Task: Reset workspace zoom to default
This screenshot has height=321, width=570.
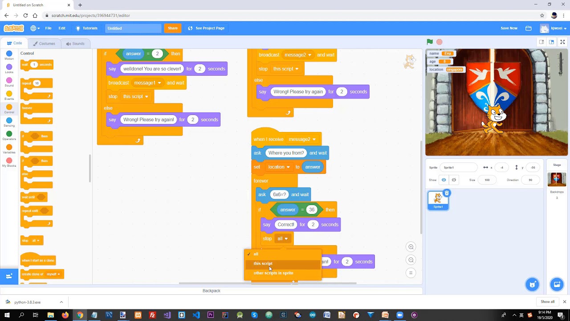Action: click(411, 273)
